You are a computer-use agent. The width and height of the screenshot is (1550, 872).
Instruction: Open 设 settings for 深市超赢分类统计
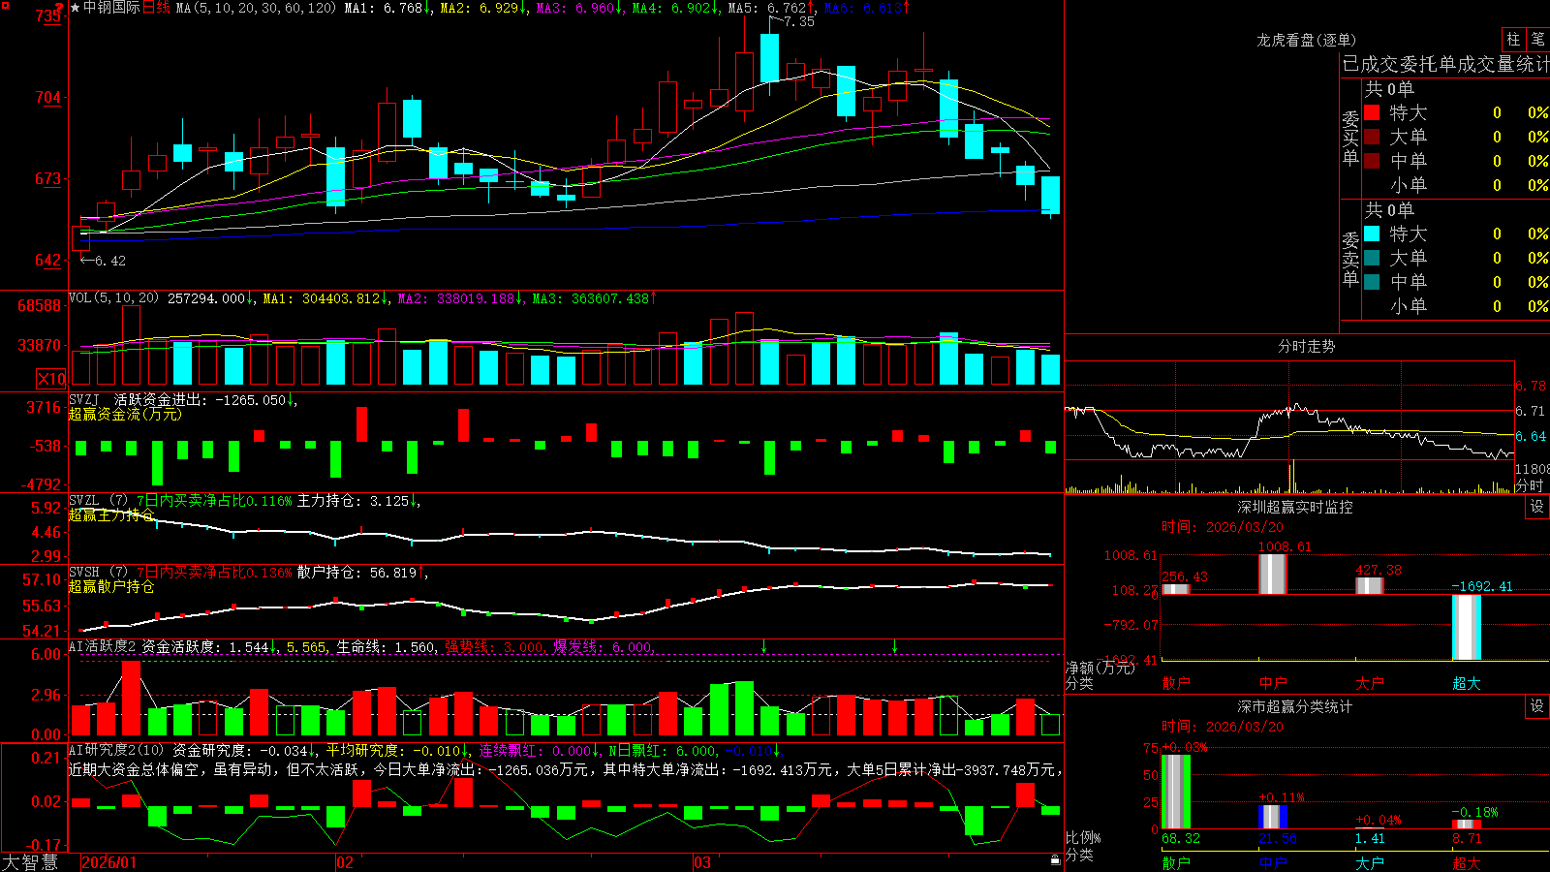point(1537,706)
